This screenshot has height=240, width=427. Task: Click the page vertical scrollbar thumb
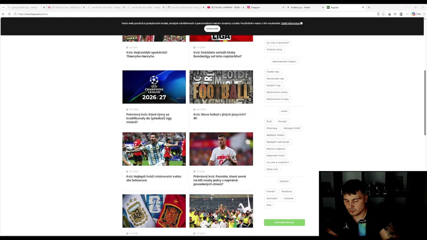pos(425,103)
